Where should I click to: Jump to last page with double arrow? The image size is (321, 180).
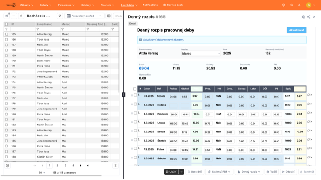(x=88, y=166)
